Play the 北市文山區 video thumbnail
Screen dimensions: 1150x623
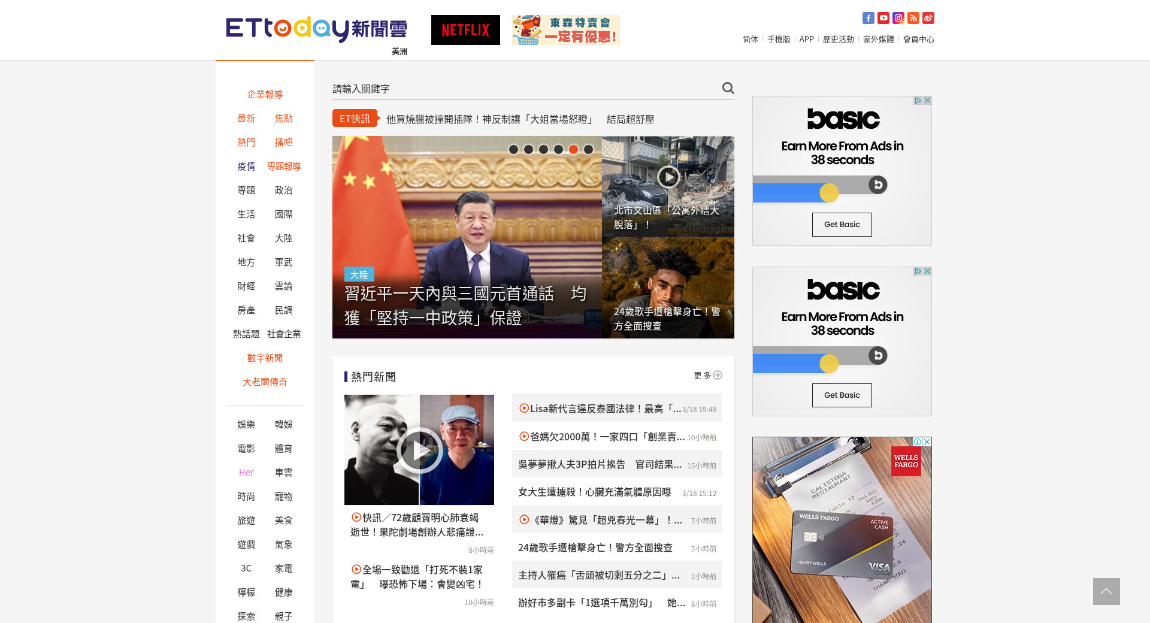coord(668,177)
